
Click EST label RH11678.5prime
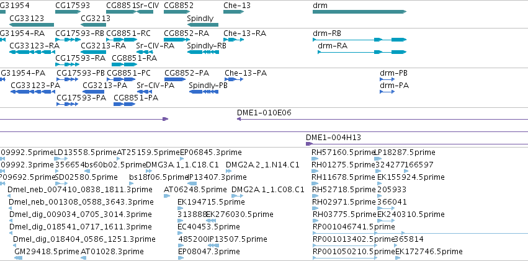coord(343,177)
